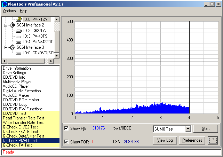Click the PX-40TS drive icon
This screenshot has width=223, height=157.
click(19, 37)
